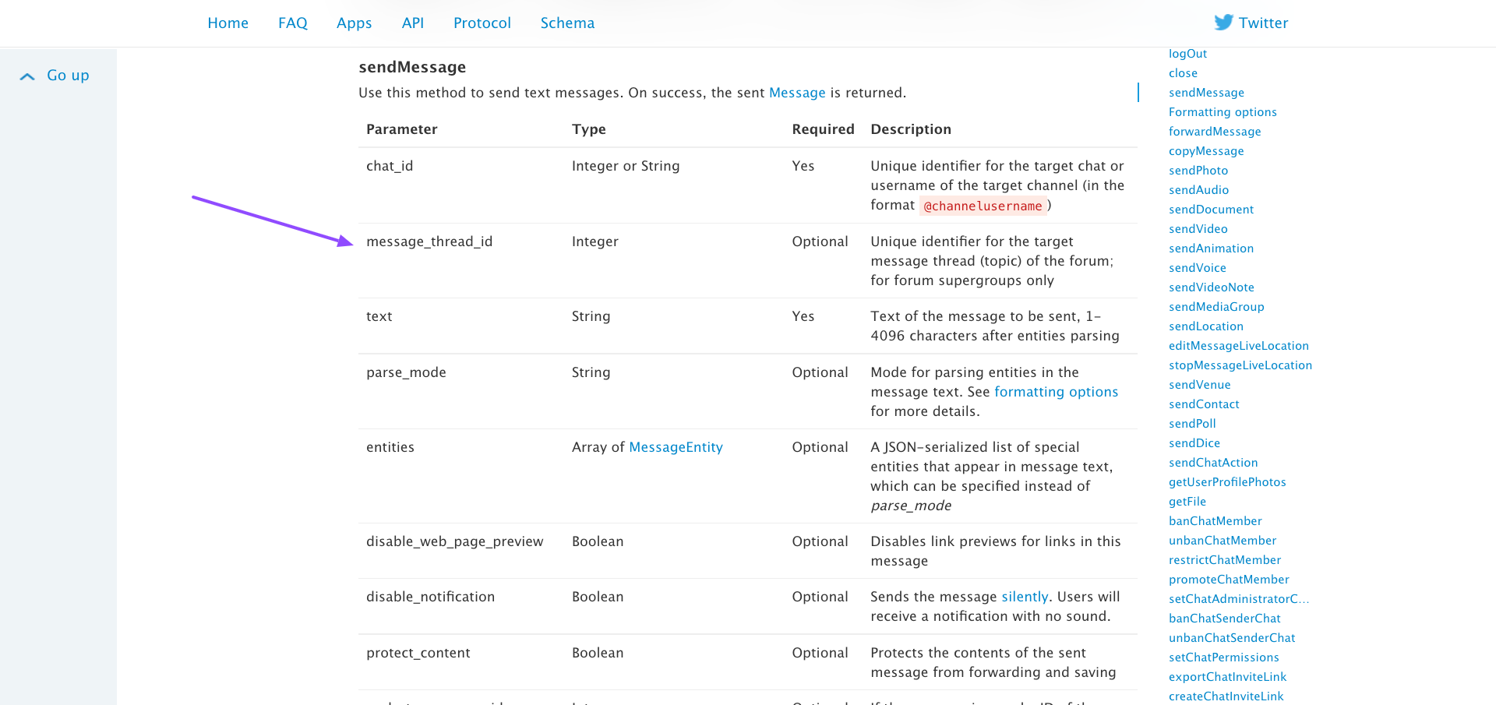Jump to sendPhoto in sidebar
1496x705 pixels.
click(1198, 171)
